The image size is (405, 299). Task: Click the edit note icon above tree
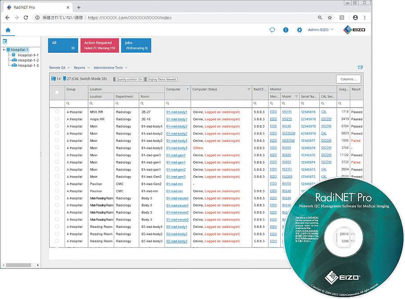point(5,42)
